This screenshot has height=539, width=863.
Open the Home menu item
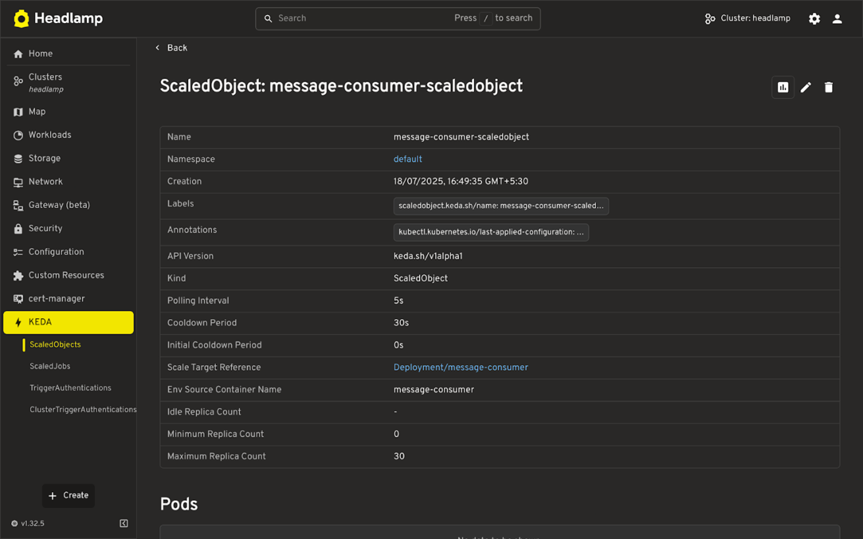(x=68, y=54)
